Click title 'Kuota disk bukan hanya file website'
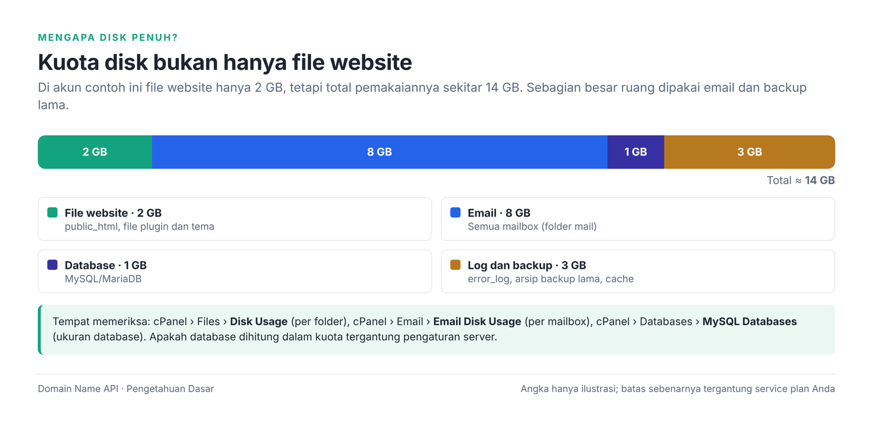The width and height of the screenshot is (873, 427). pos(225,62)
